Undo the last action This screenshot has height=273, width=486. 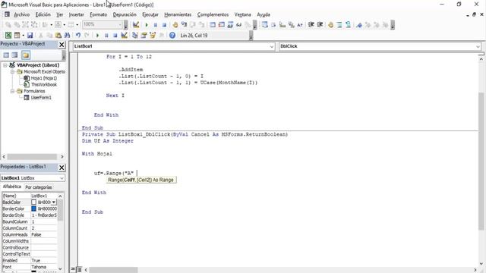78,36
